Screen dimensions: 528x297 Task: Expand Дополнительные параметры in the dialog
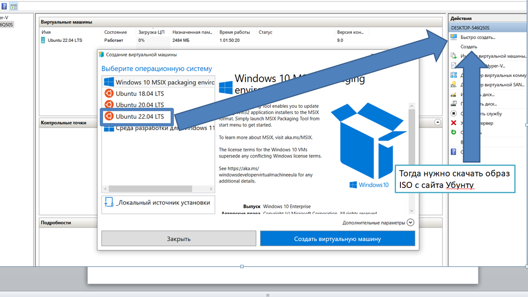pos(410,222)
